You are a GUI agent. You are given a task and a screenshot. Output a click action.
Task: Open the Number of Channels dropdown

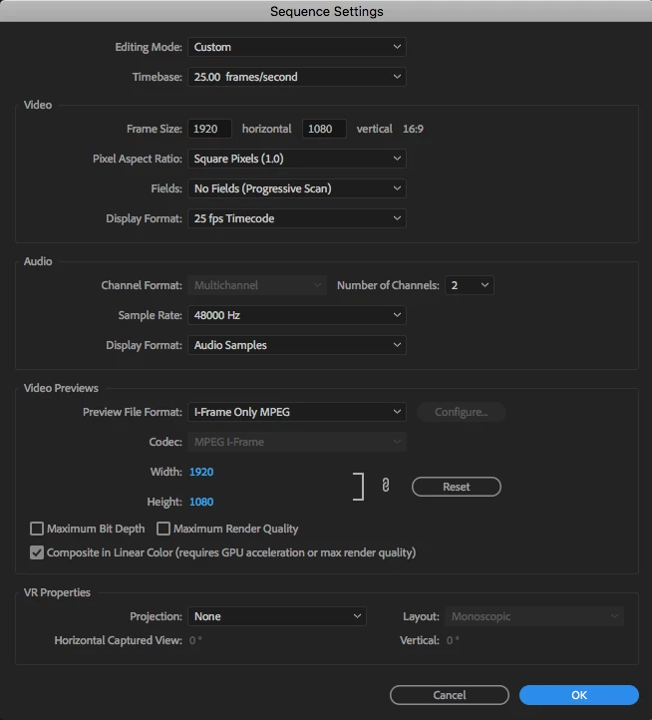[470, 285]
